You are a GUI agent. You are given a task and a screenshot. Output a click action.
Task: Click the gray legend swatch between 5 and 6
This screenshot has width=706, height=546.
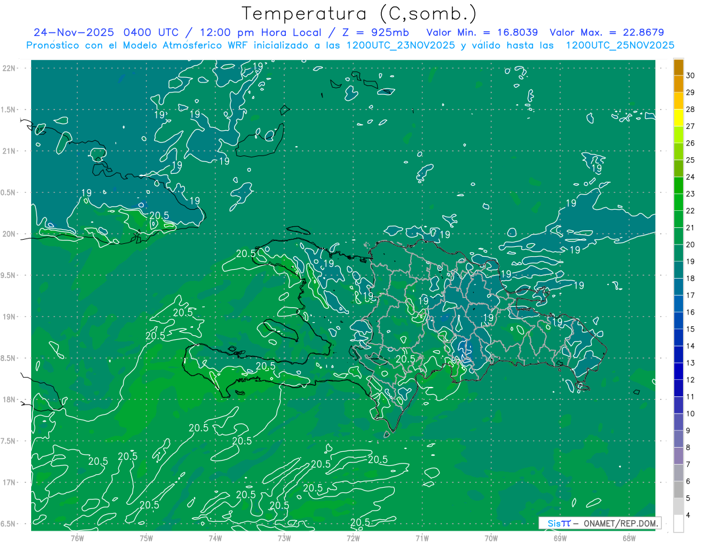678,490
